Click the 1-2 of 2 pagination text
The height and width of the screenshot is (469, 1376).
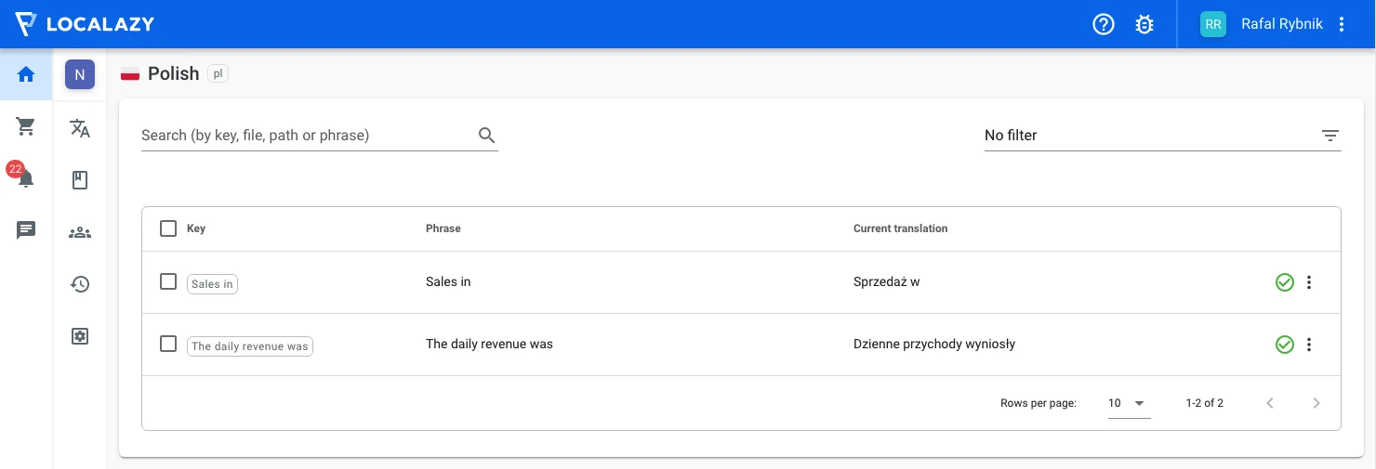1205,403
